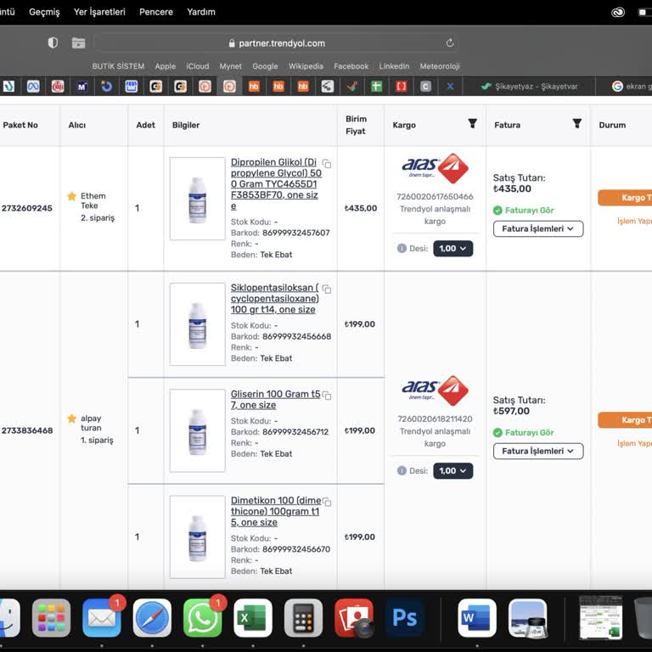Reload the partner.trendyol.com page
652x652 pixels.
(x=449, y=42)
